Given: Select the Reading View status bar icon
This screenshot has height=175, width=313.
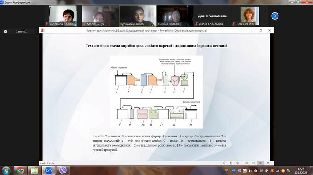Looking at the screenshot, I should coord(261,163).
